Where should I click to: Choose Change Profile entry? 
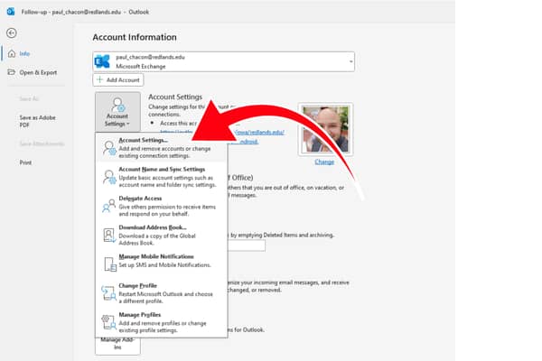[x=162, y=293]
